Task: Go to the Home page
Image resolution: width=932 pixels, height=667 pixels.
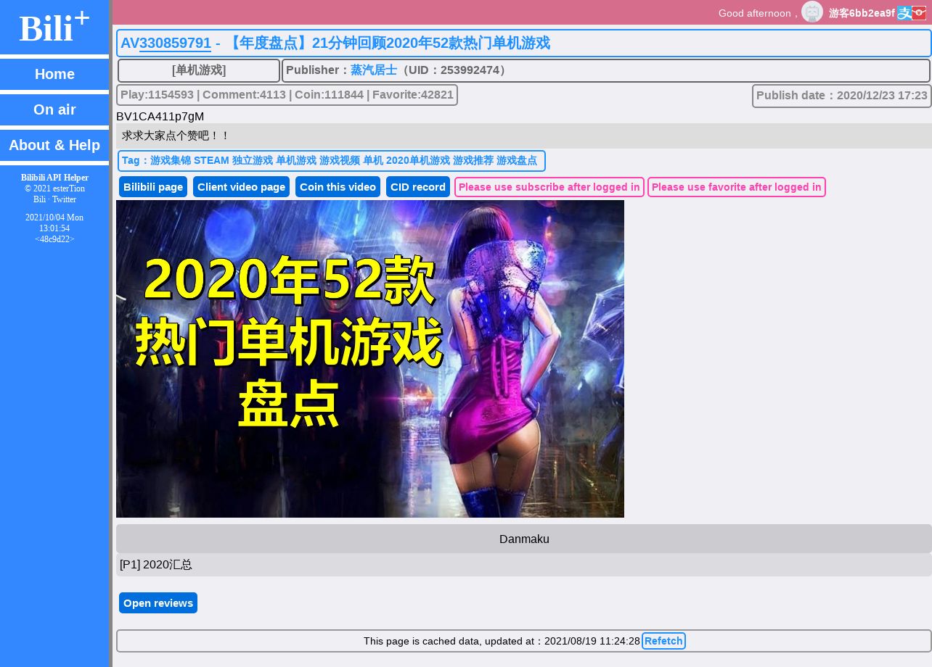Action: tap(54, 74)
